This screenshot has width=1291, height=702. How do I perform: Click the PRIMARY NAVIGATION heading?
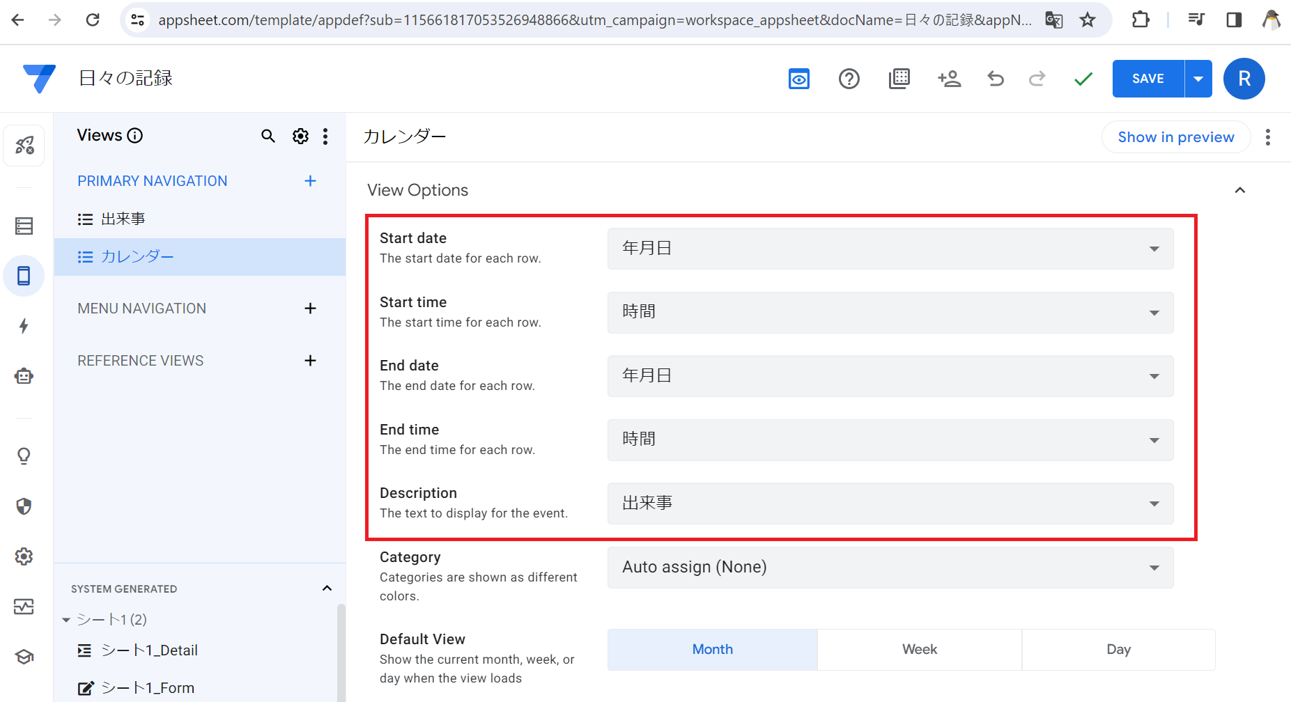click(153, 181)
